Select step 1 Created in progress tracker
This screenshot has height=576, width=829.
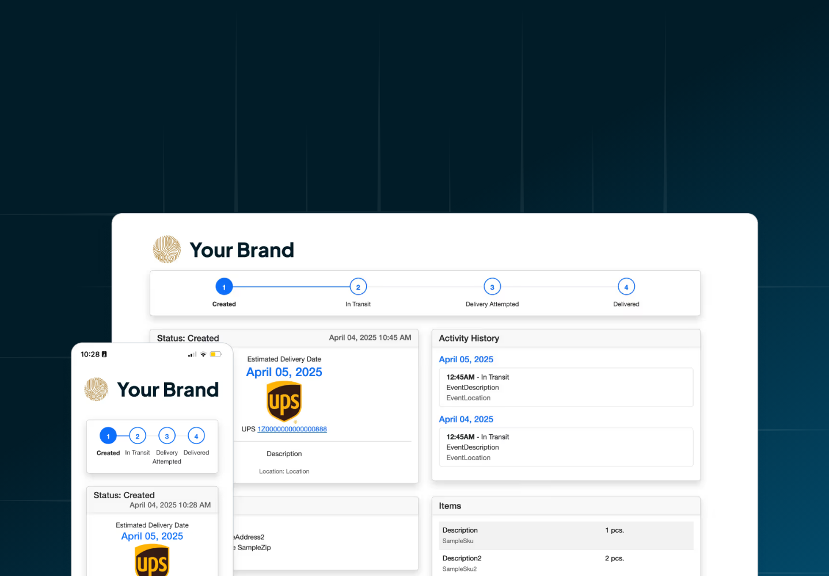coord(224,286)
